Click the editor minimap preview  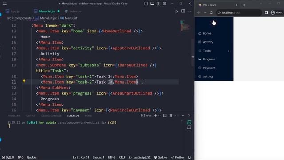pos(185,27)
